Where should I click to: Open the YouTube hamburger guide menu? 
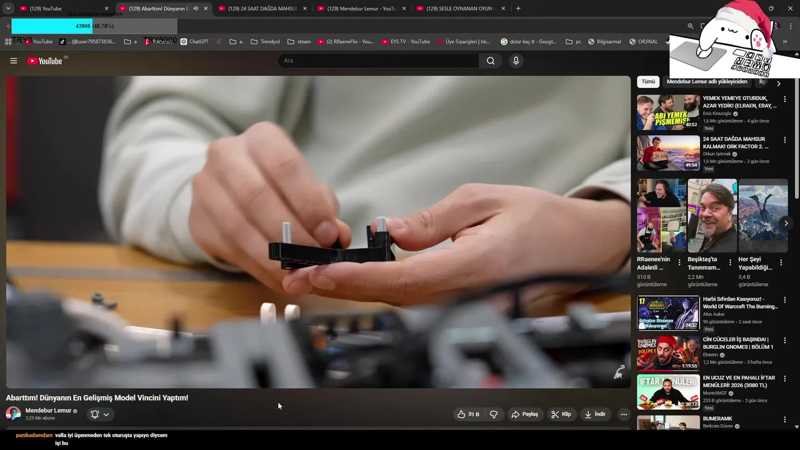coord(13,61)
